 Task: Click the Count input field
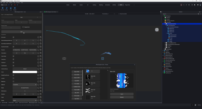[8, 22]
